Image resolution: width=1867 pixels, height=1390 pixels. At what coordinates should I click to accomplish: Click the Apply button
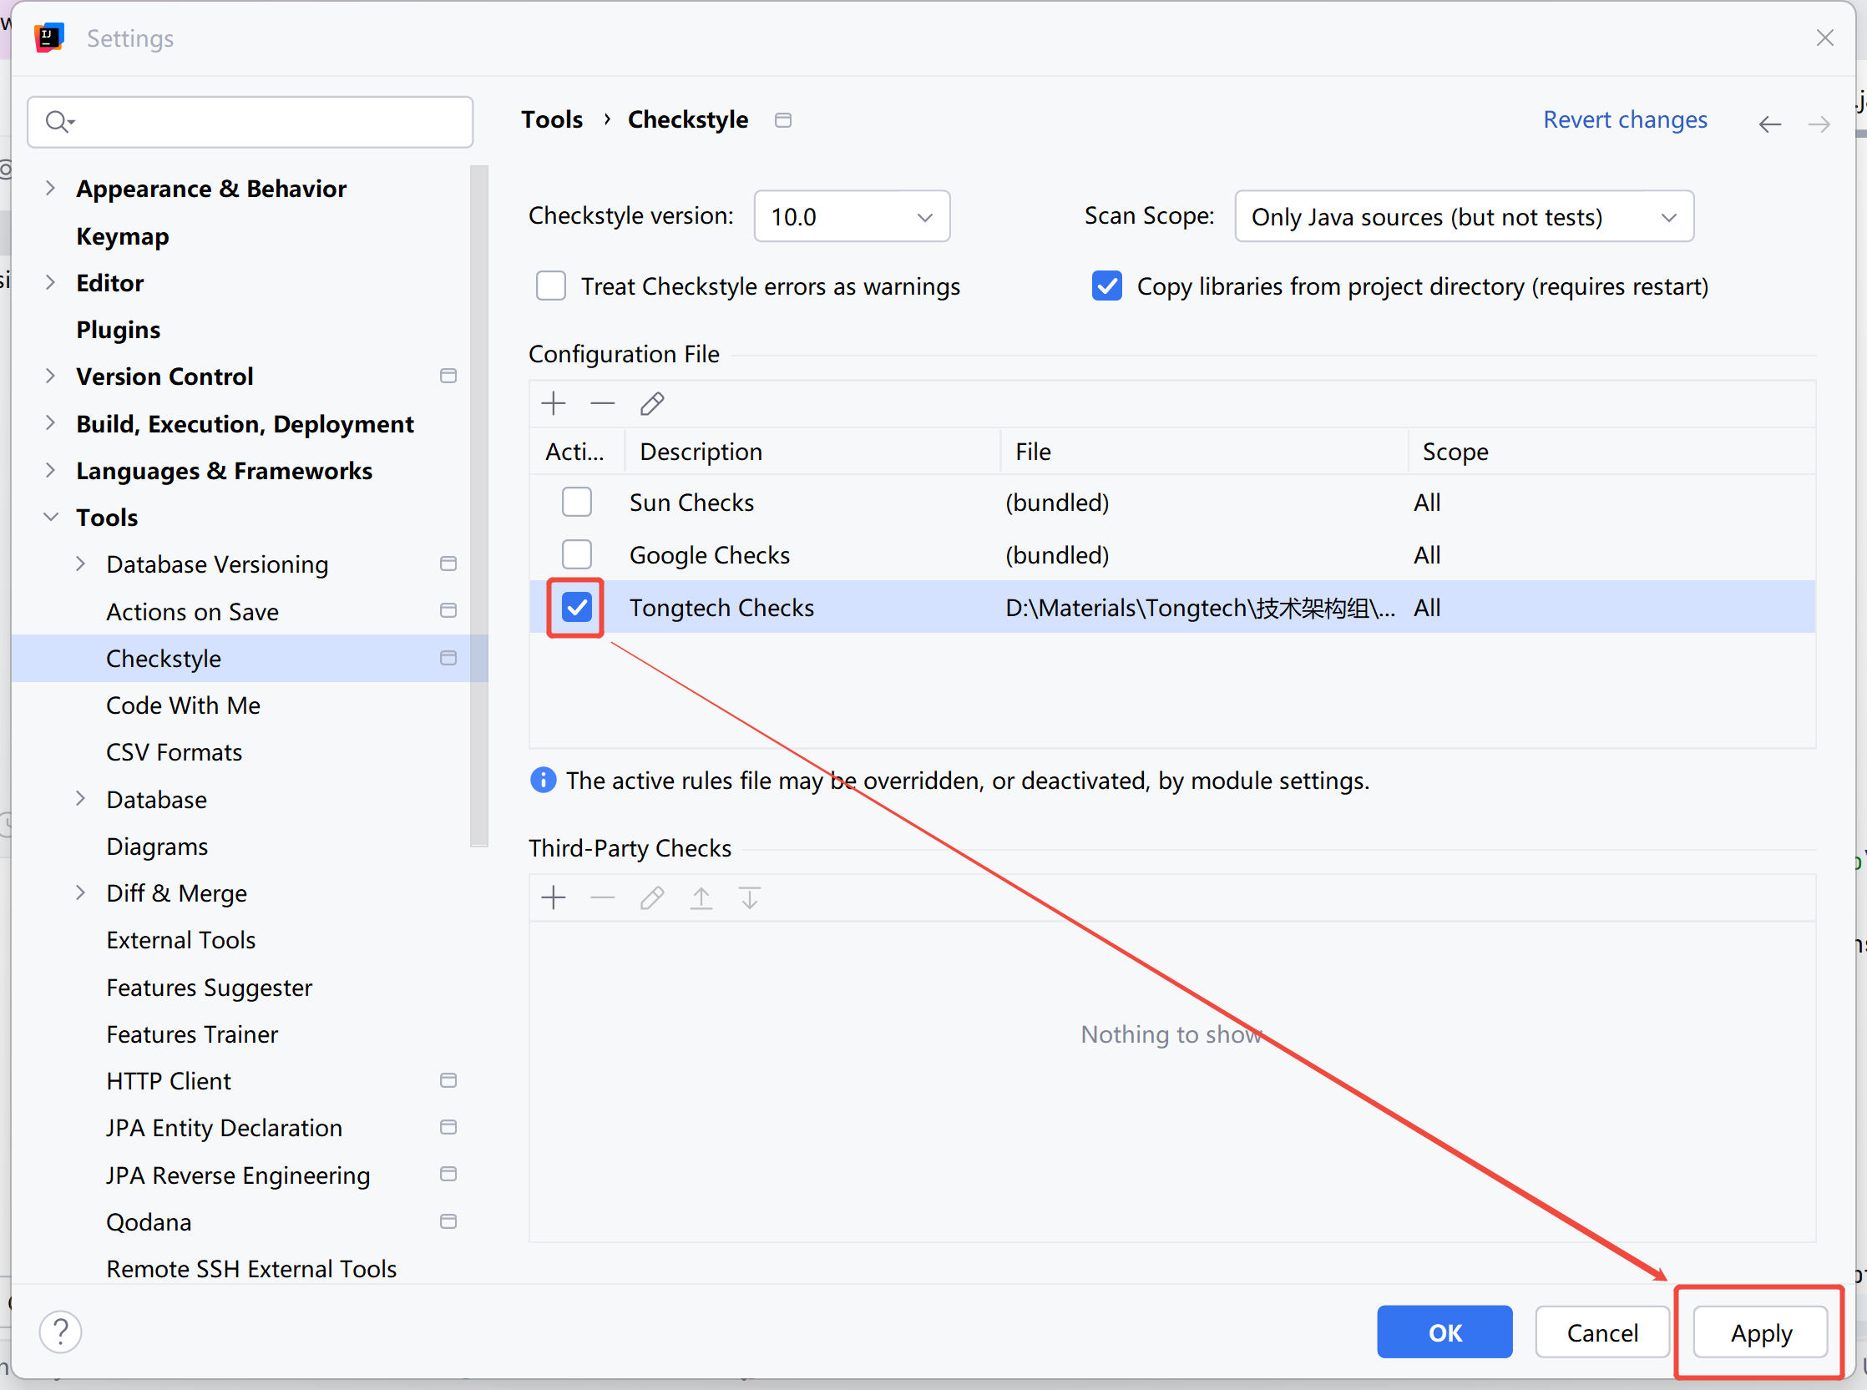point(1760,1332)
